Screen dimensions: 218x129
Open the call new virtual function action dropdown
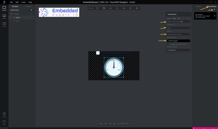coord(179,34)
